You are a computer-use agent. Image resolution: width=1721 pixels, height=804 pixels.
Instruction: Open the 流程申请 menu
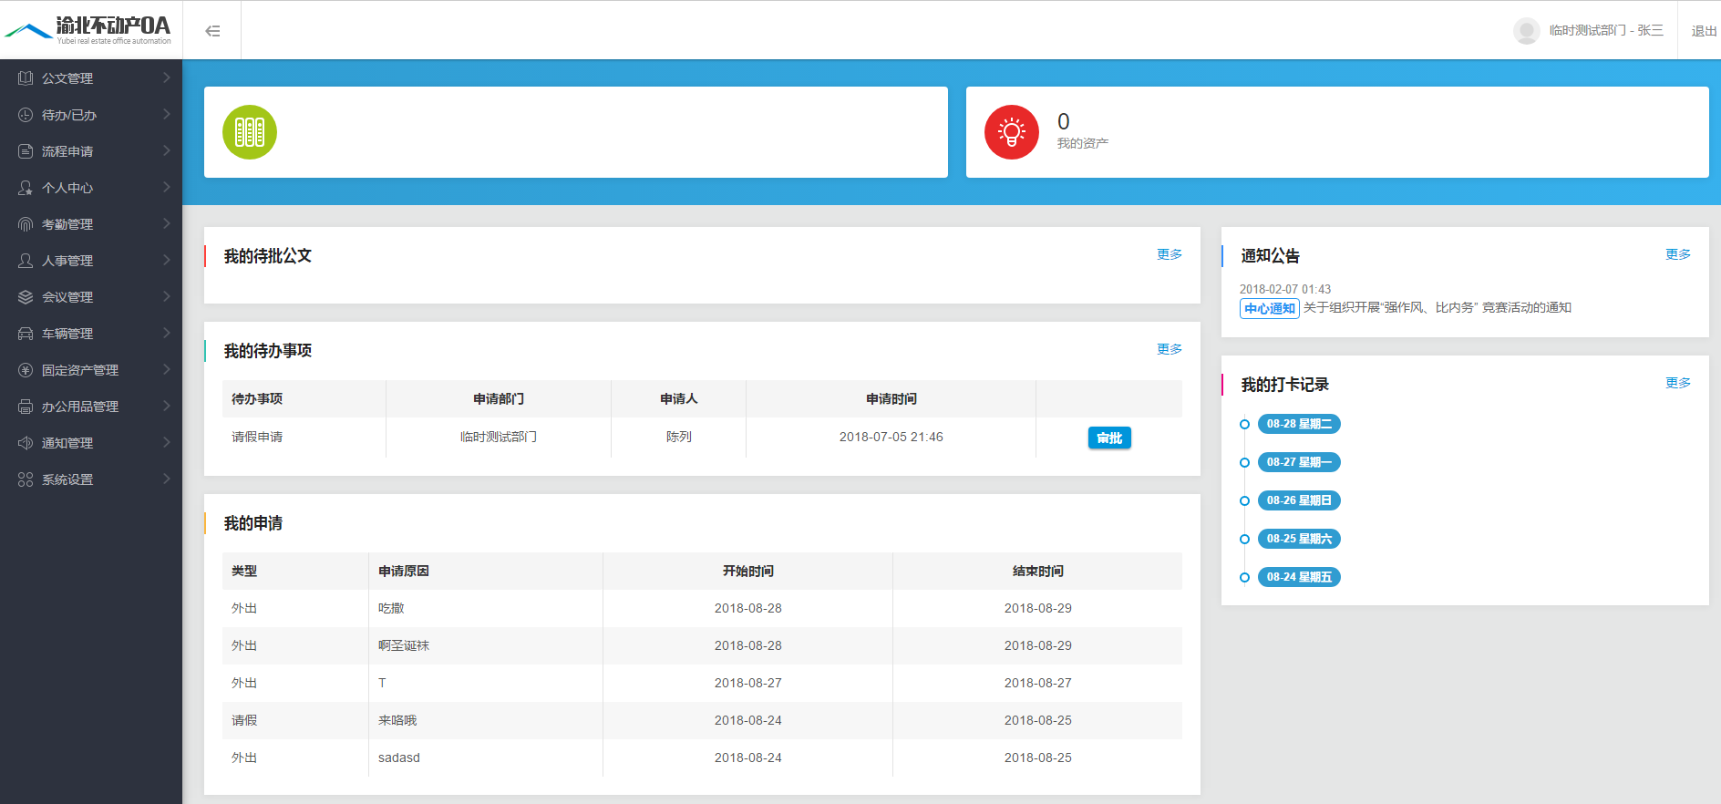pyautogui.click(x=67, y=151)
